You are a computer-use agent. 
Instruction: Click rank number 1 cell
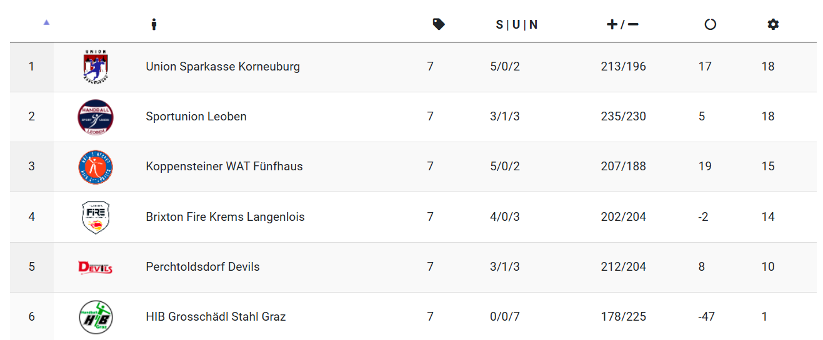[x=32, y=67]
